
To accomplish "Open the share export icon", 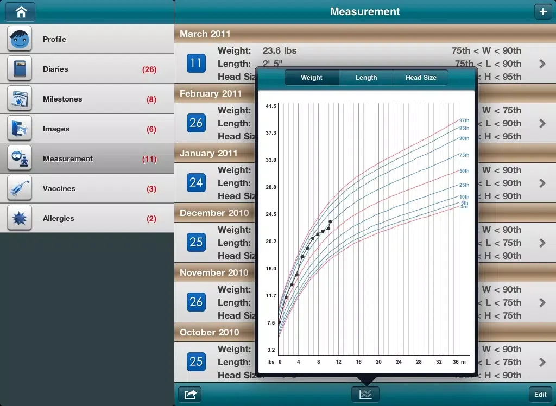I will pyautogui.click(x=190, y=394).
